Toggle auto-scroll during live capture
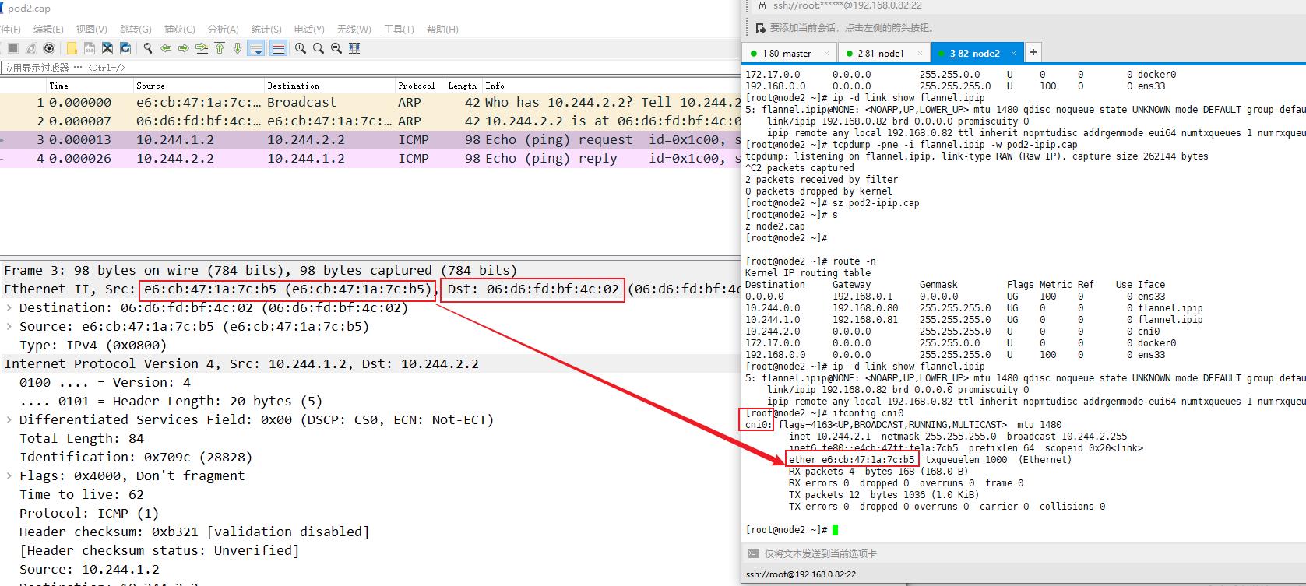The width and height of the screenshot is (1306, 586). coord(255,48)
